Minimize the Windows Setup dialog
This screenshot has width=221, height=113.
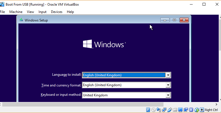click(x=165, y=20)
